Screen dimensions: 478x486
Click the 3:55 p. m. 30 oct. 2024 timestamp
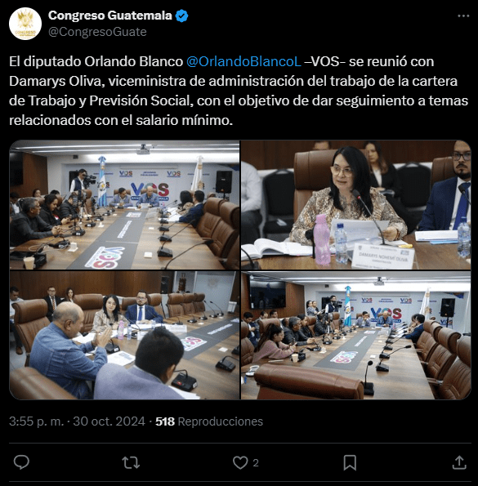77,421
